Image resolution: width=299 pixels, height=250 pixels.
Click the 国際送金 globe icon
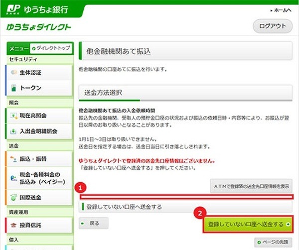[x=13, y=197]
